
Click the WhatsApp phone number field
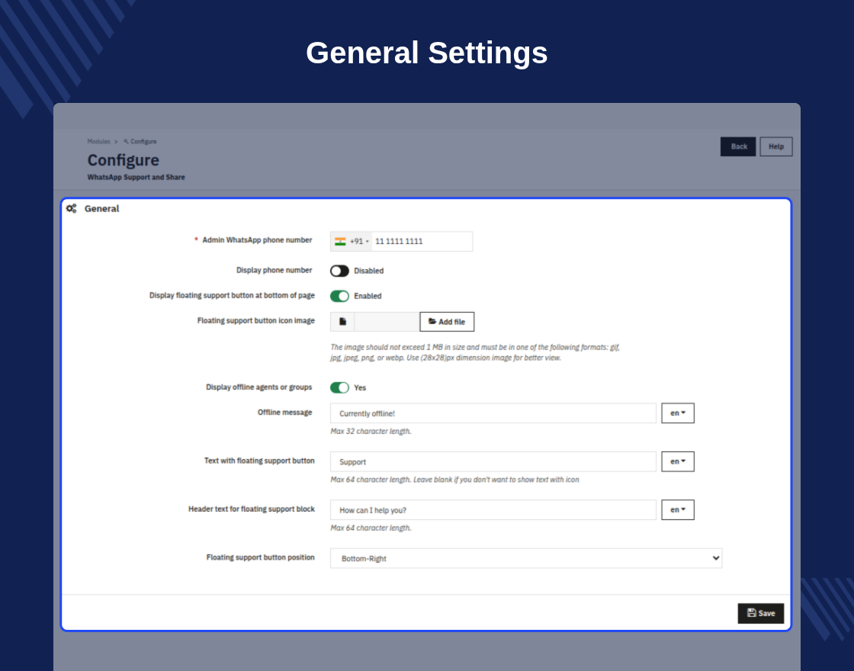[x=422, y=241]
